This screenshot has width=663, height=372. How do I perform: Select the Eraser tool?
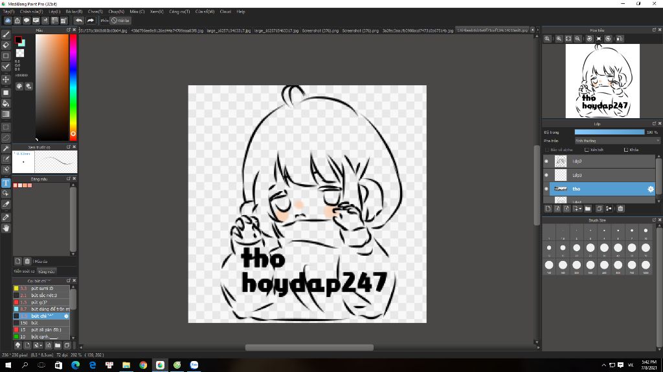6,45
